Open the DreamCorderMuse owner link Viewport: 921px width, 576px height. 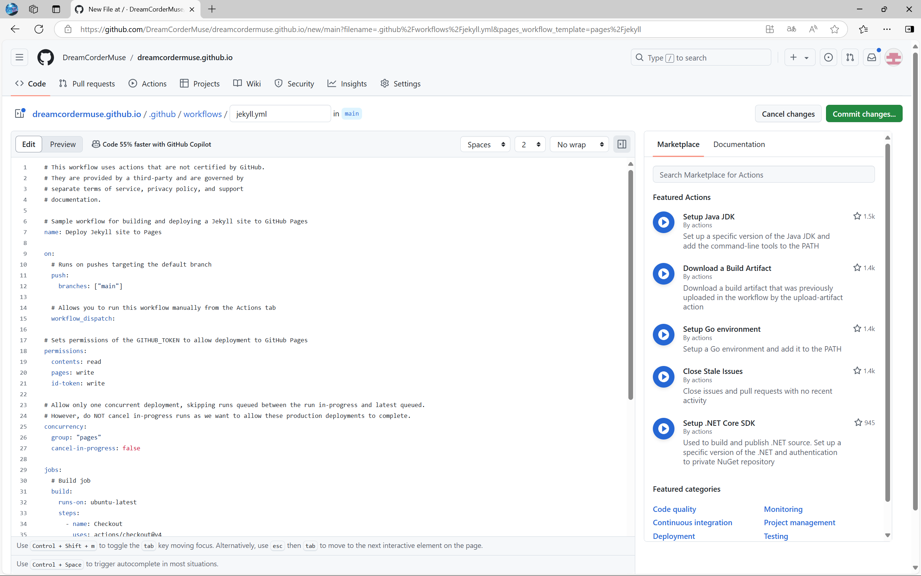[x=94, y=58]
